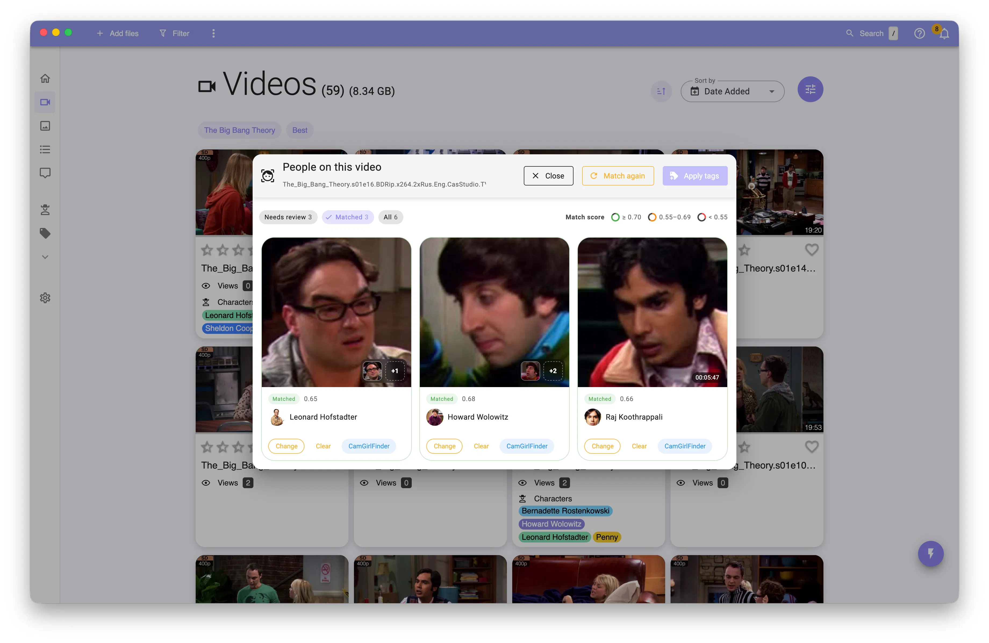Click the Search field in top bar

872,33
